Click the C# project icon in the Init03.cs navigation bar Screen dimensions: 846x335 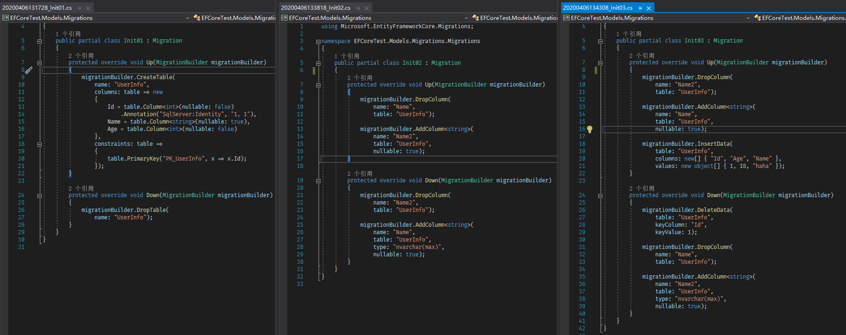[566, 18]
